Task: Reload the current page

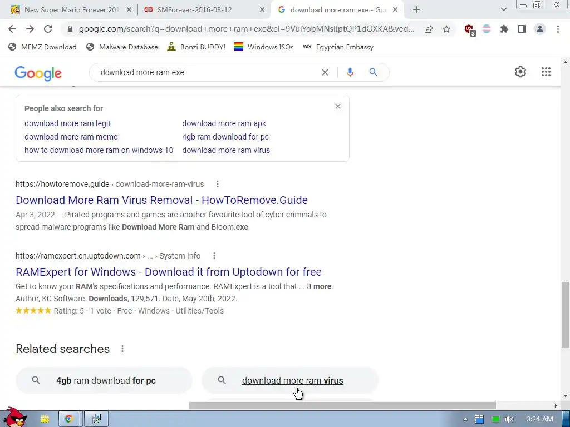Action: pos(48,29)
